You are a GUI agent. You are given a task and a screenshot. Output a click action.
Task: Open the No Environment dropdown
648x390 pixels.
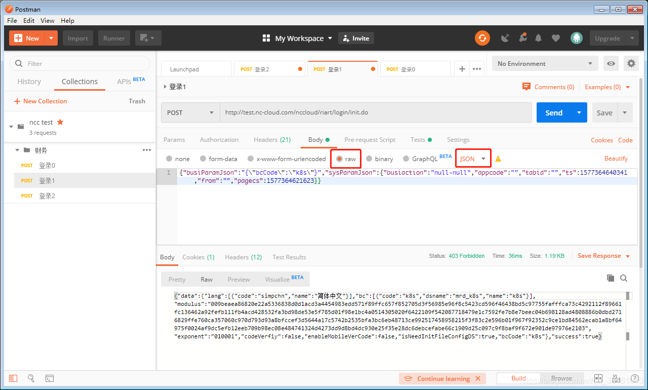coord(545,63)
